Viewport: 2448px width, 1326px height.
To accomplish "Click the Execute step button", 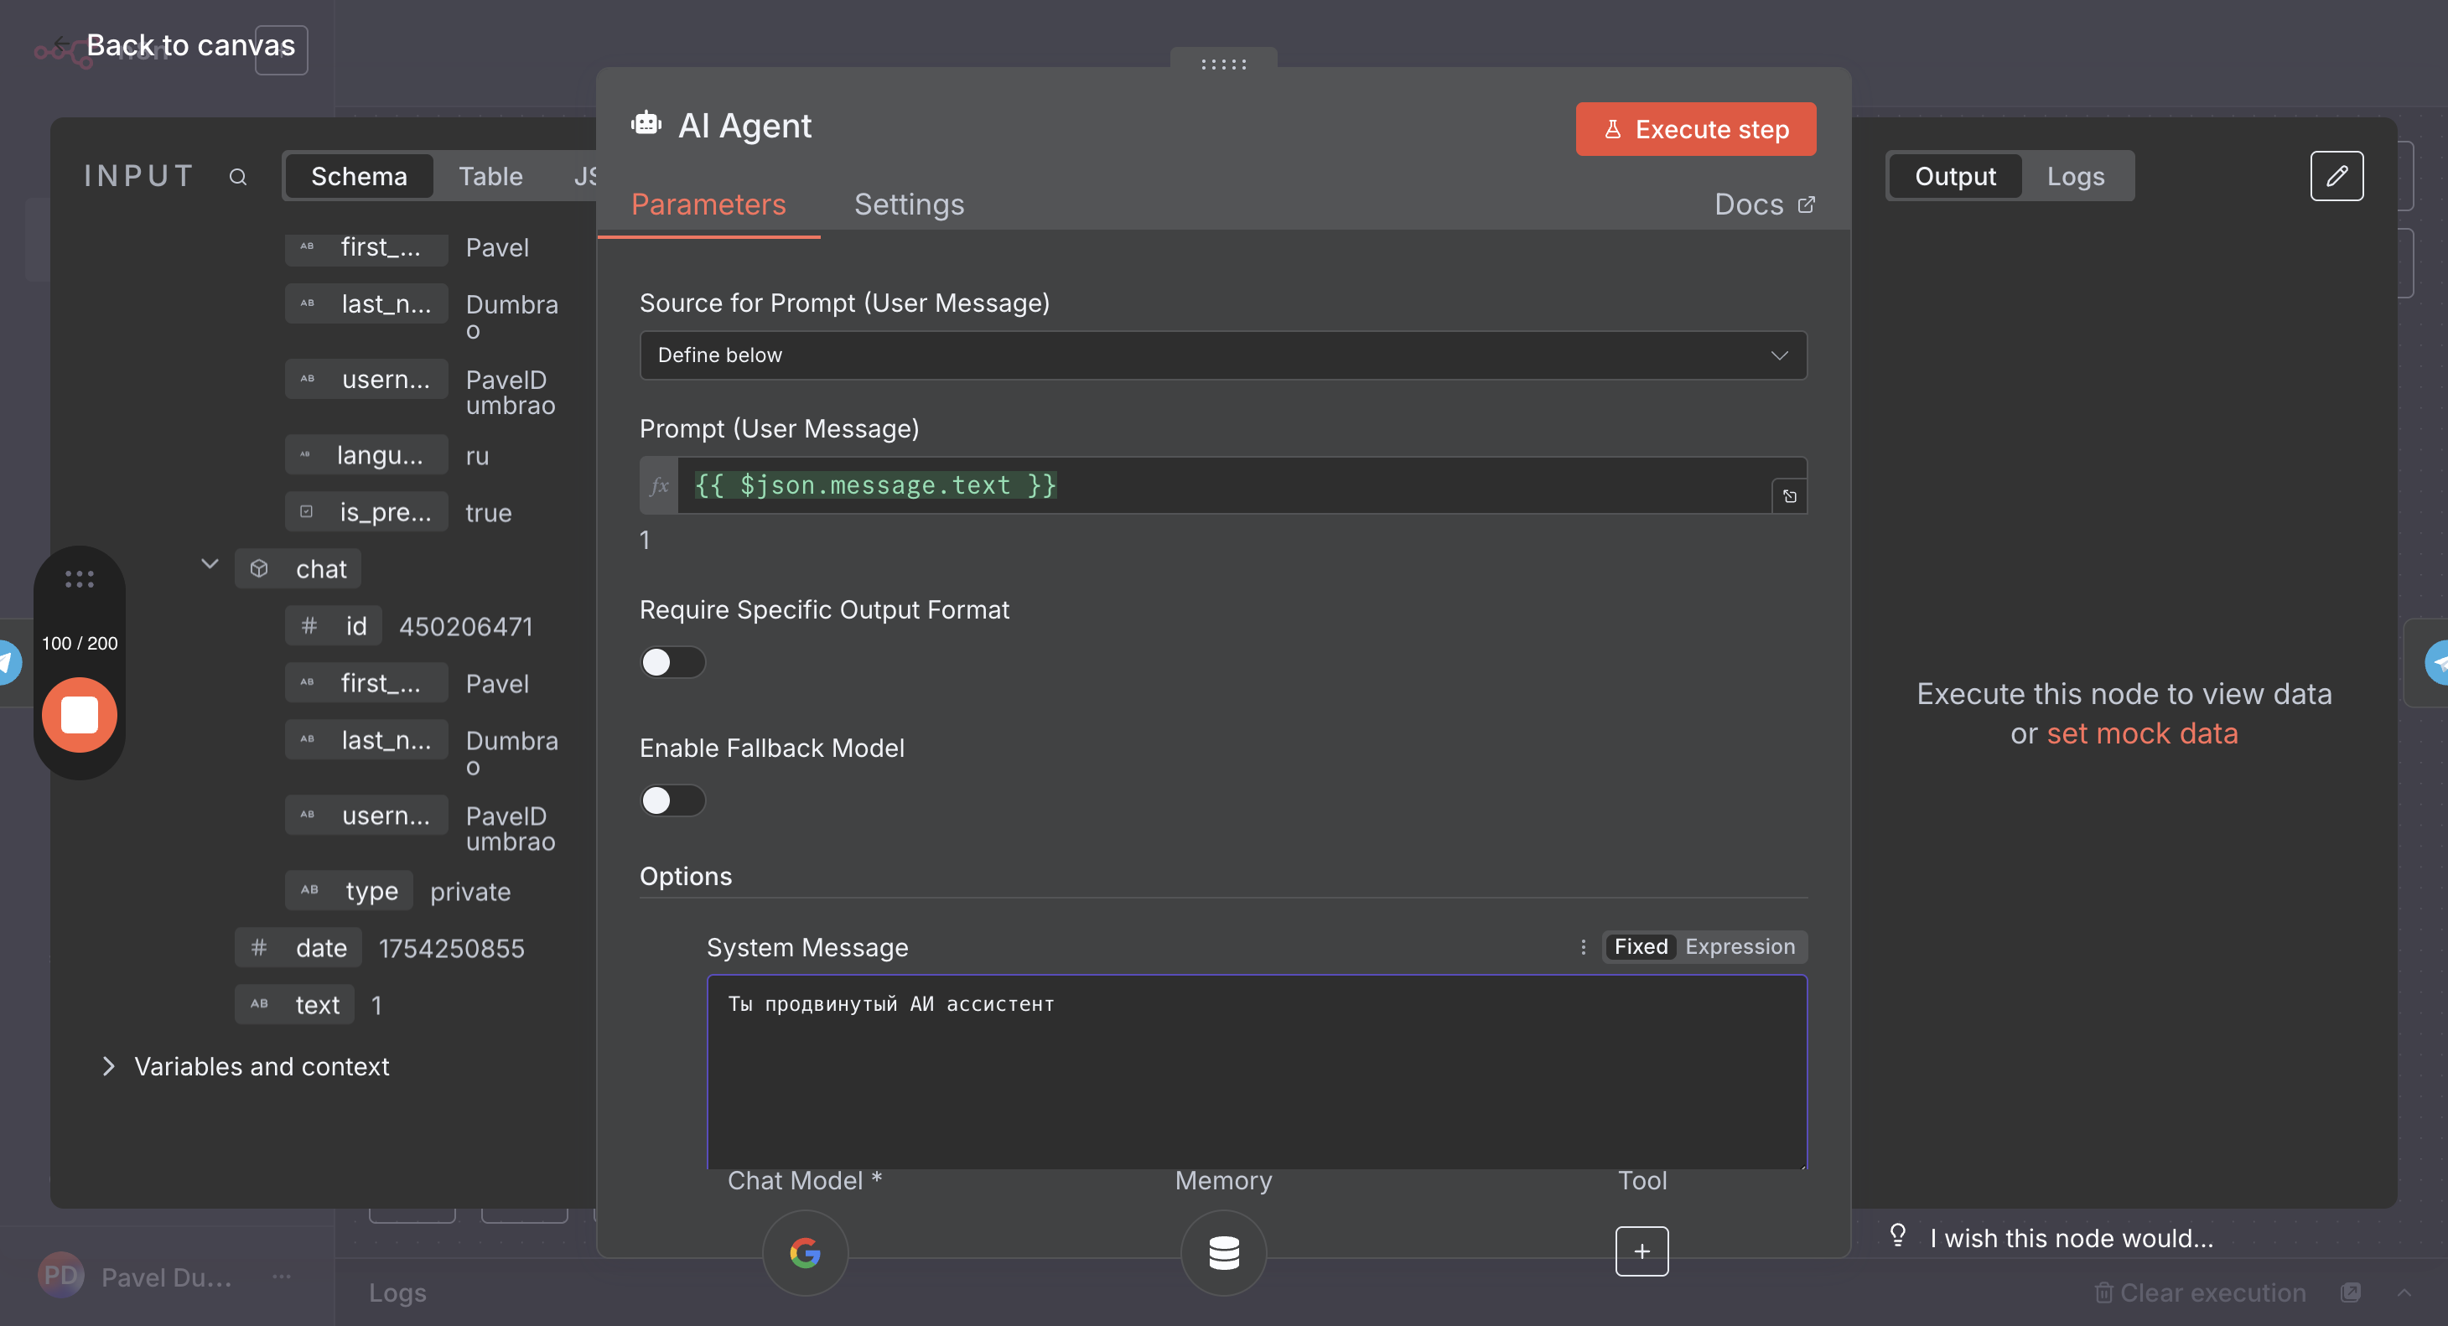I will coord(1694,129).
